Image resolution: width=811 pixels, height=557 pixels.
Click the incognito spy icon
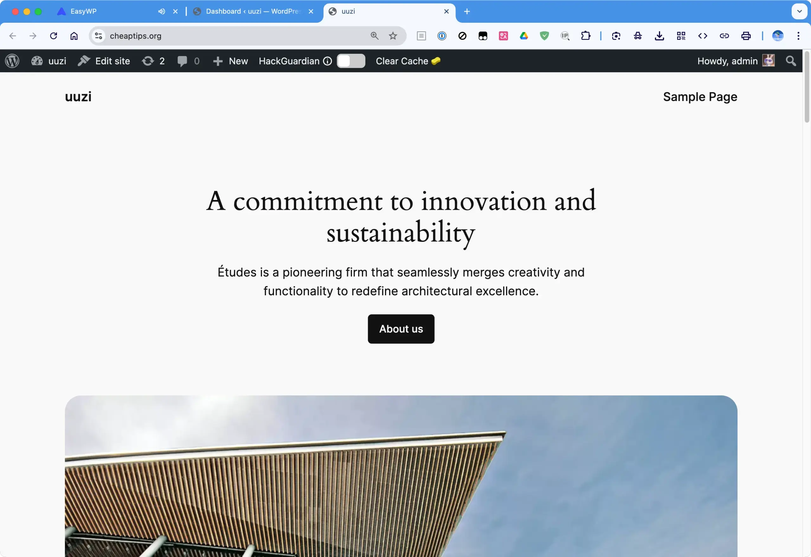638,36
